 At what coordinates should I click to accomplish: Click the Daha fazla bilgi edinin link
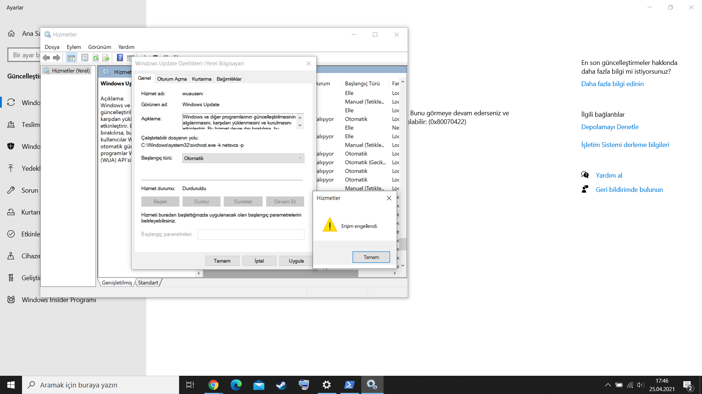612,84
